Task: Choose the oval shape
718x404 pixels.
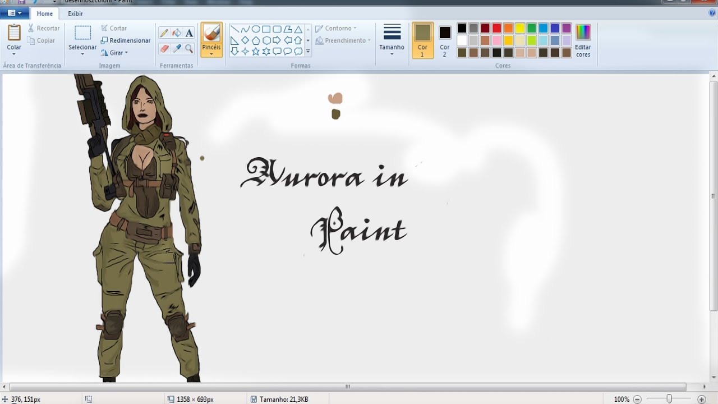Action: 256,29
